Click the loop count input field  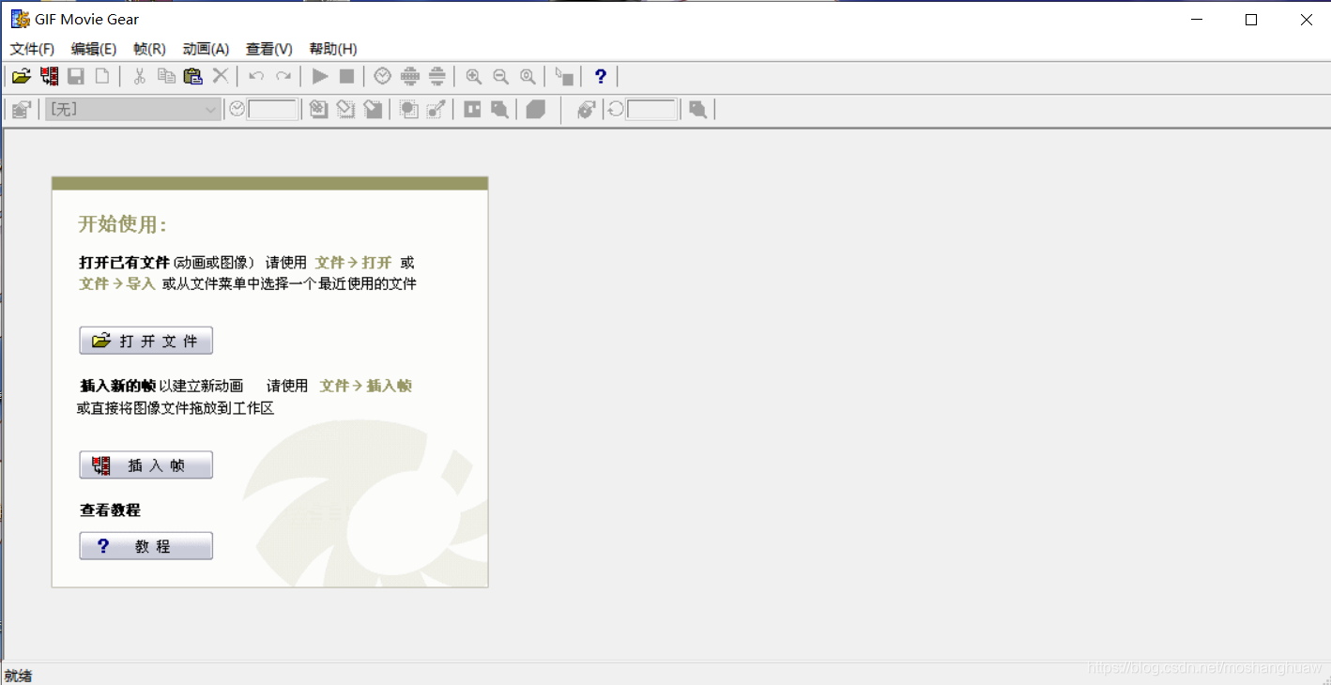[651, 110]
